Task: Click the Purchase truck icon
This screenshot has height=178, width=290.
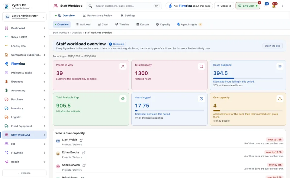Action: click(x=6, y=99)
